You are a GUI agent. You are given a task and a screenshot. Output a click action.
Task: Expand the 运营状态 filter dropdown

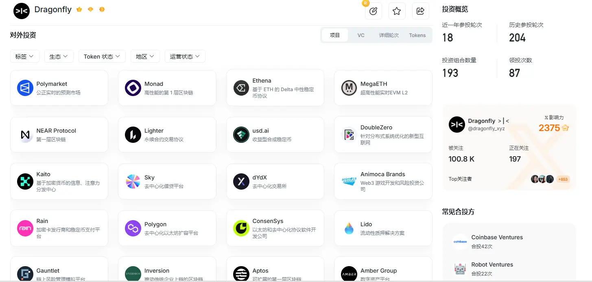(x=185, y=56)
